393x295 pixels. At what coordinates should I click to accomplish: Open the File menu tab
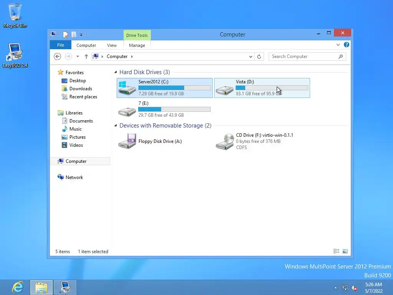(61, 45)
